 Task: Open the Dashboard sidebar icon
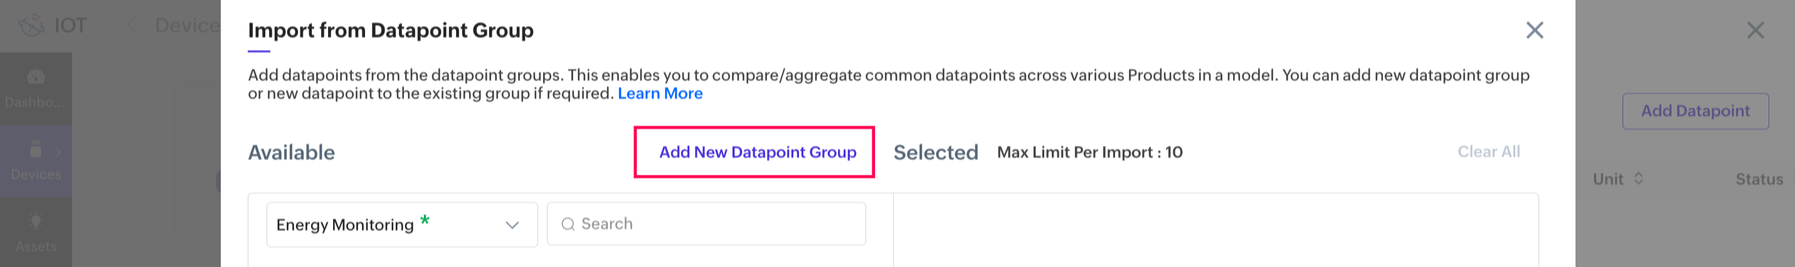36,76
